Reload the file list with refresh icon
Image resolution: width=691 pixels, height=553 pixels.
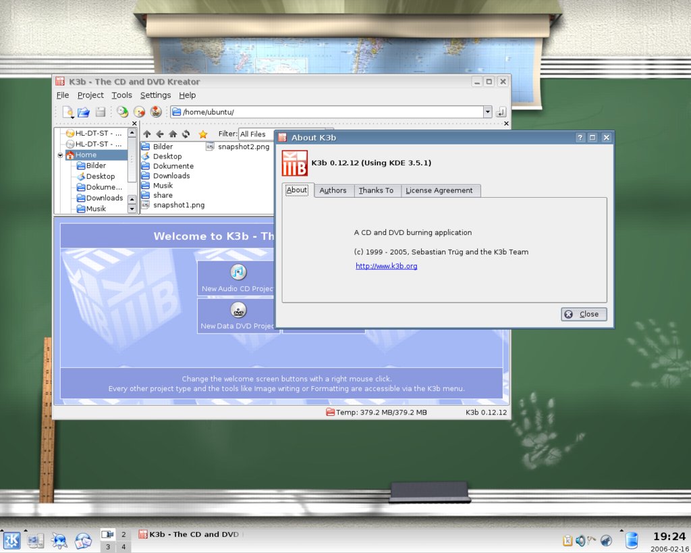pyautogui.click(x=186, y=134)
